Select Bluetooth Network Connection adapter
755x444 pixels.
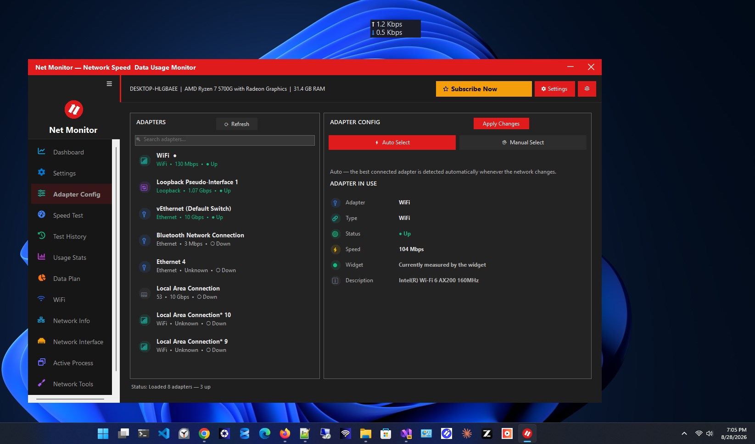(225, 240)
